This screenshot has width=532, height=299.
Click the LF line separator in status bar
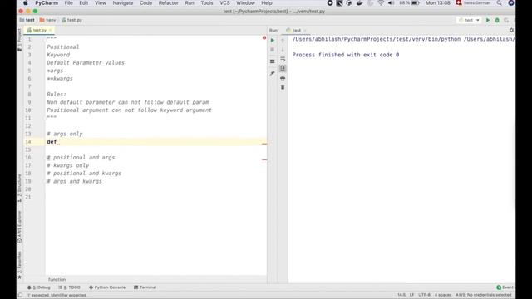coord(411,295)
